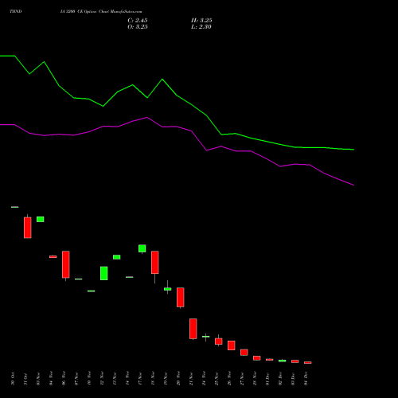Click the '28 Nov' date axis label
398x398 pixels.
(255, 379)
